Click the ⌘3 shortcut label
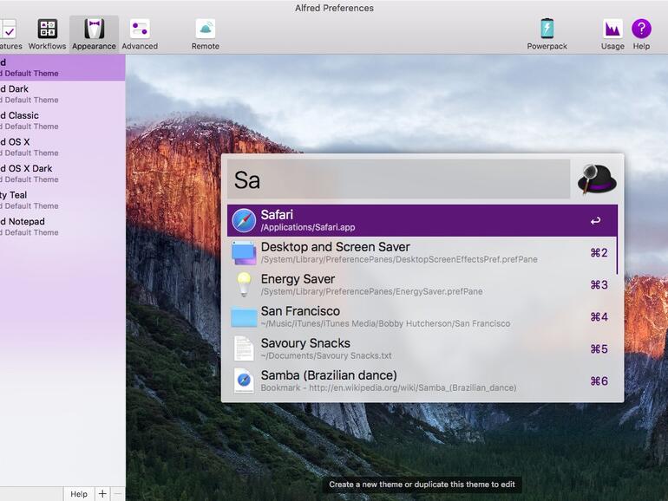This screenshot has height=501, width=668. 599,285
